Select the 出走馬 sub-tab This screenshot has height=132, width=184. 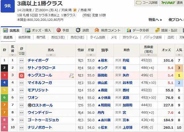point(8,37)
